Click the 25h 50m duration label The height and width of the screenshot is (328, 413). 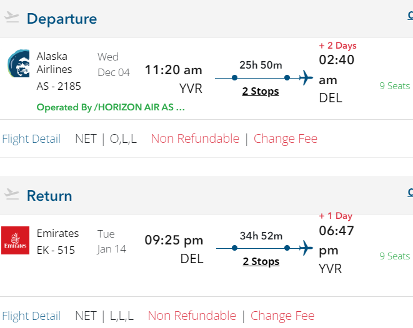(x=261, y=65)
